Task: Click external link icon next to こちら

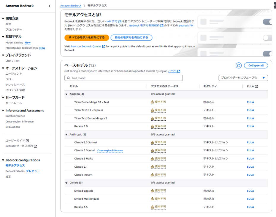Action: point(179,71)
